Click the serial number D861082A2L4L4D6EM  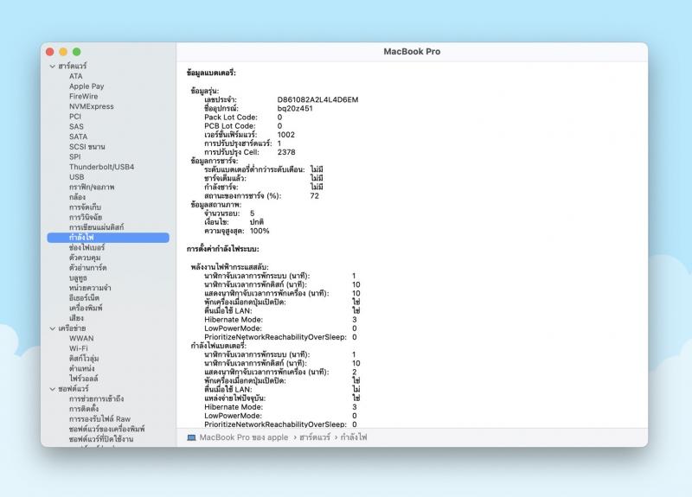pyautogui.click(x=317, y=99)
